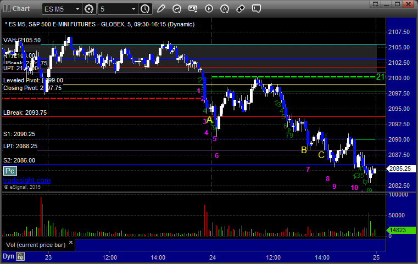
Task: Click date label 24 on time axis
Action: (213, 257)
